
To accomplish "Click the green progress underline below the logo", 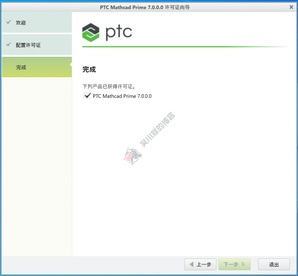I will pyautogui.click(x=185, y=47).
